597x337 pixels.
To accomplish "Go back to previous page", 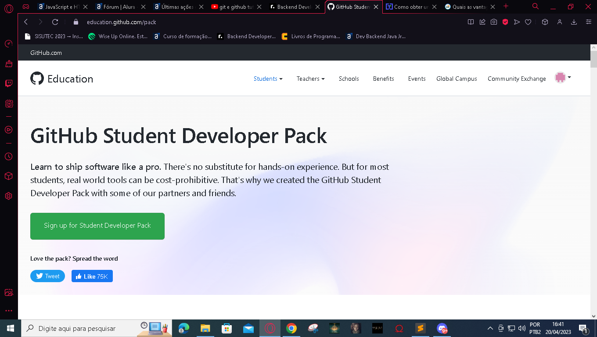I will coord(26,22).
